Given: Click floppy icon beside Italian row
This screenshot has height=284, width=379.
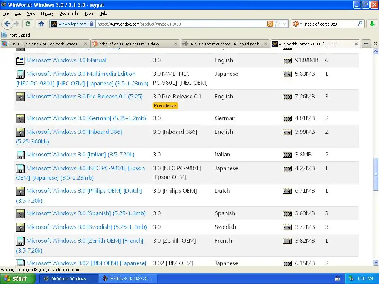Looking at the screenshot, I should click(x=20, y=155).
